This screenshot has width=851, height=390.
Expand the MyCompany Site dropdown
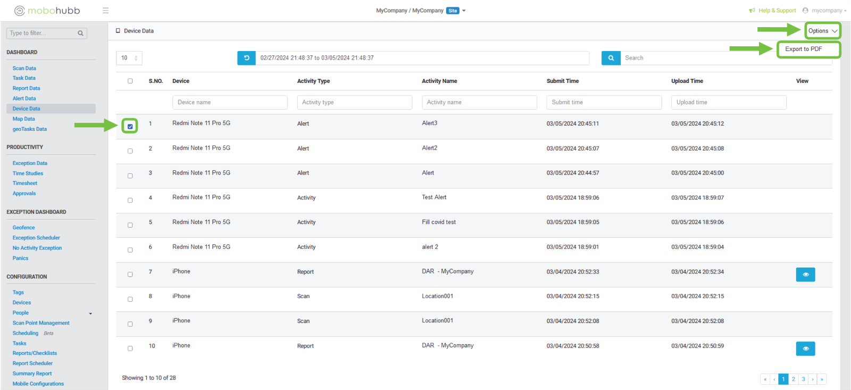[464, 11]
